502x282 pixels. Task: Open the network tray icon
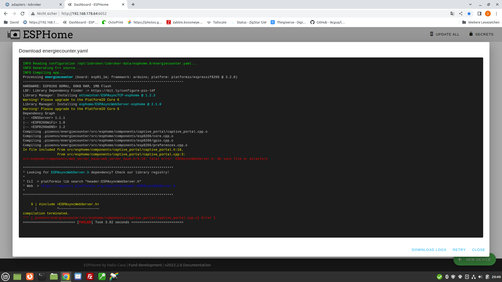click(x=474, y=277)
